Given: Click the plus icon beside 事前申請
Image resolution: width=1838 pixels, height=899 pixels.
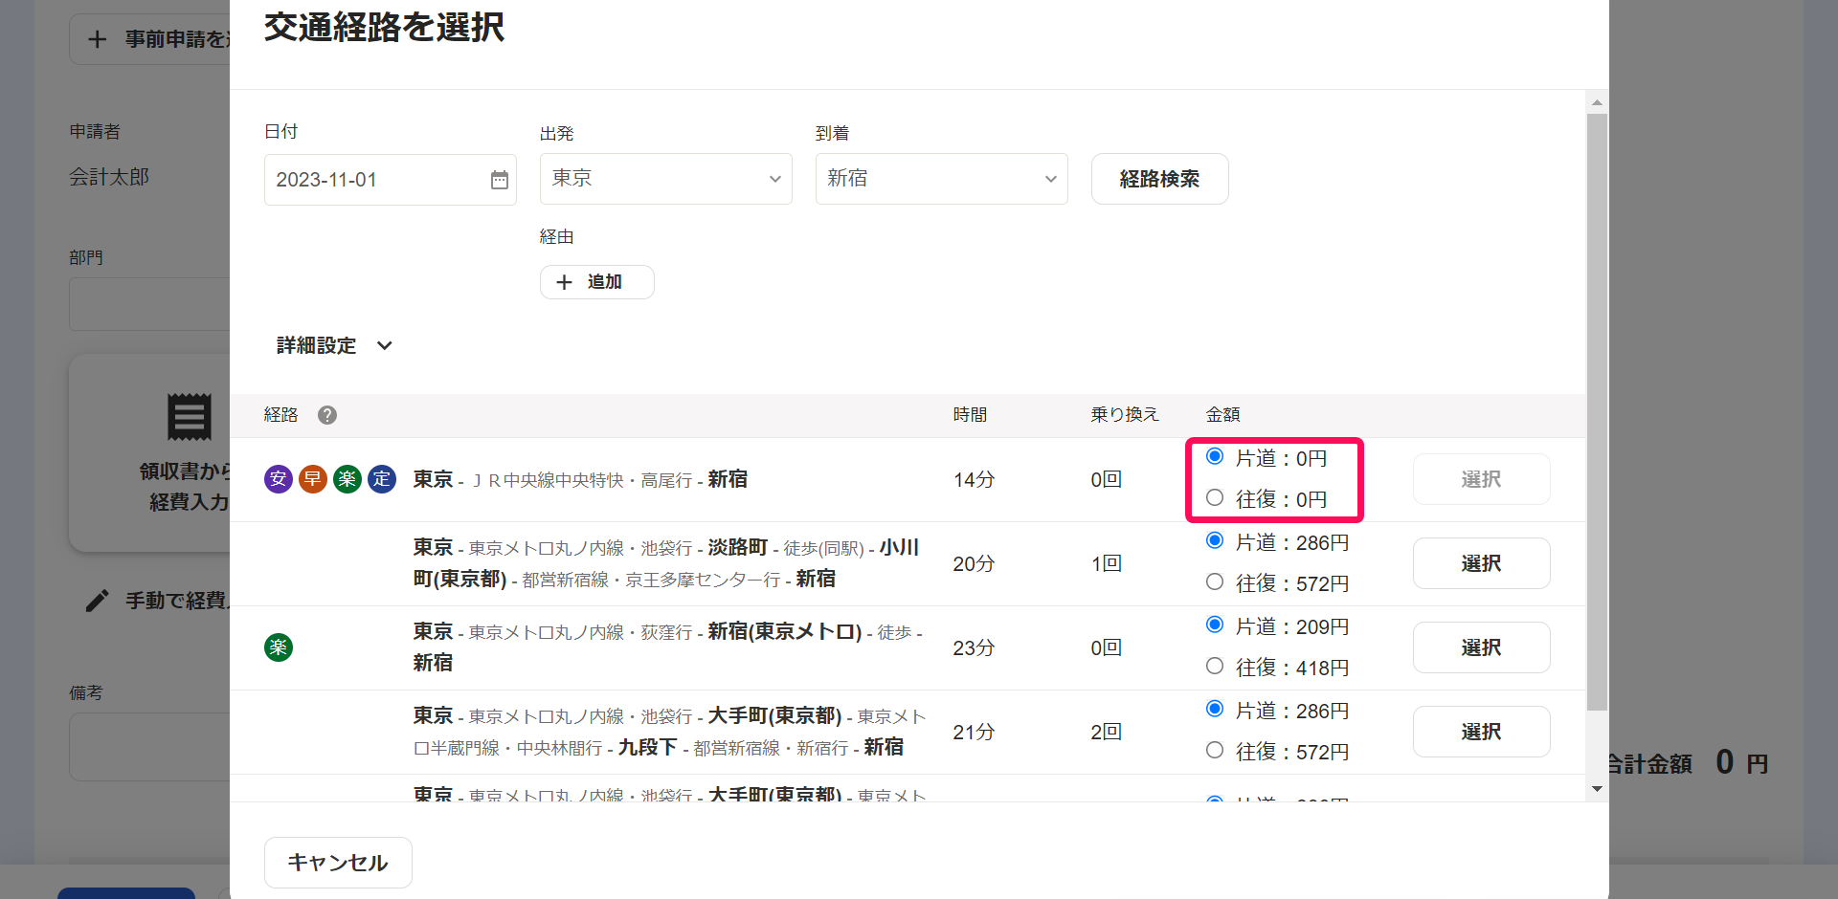Looking at the screenshot, I should coord(97,39).
